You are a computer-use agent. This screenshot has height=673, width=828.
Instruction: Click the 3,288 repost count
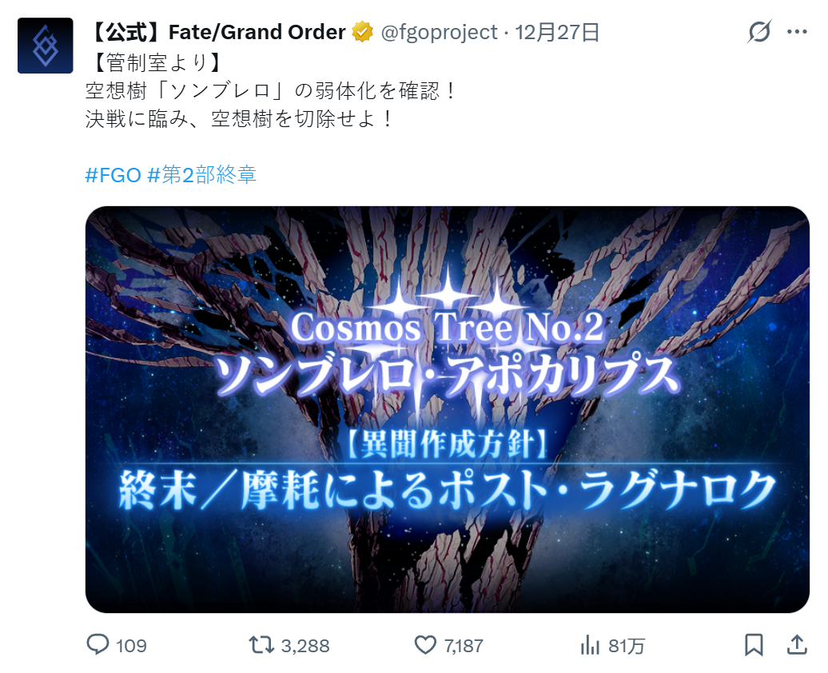[x=305, y=646]
